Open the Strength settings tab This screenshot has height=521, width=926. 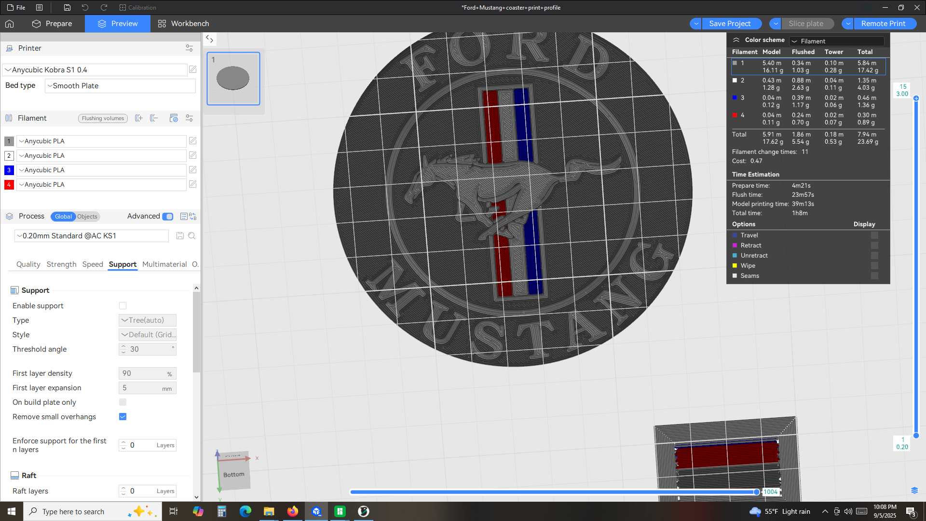click(x=61, y=264)
